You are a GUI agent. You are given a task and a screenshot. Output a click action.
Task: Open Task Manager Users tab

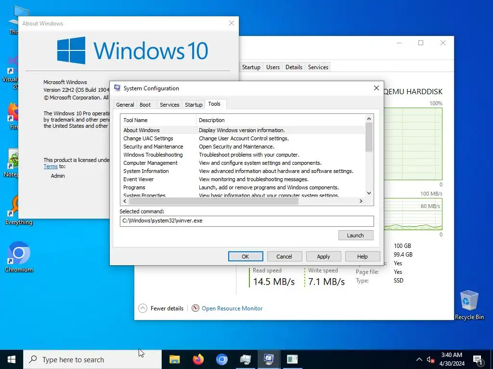tap(272, 67)
